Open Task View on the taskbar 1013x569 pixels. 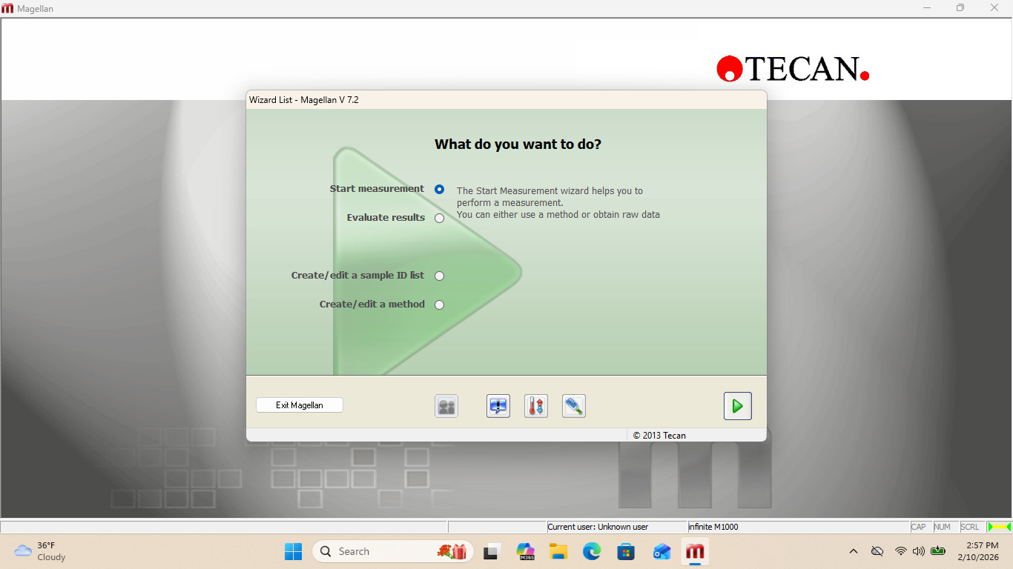pyautogui.click(x=491, y=551)
